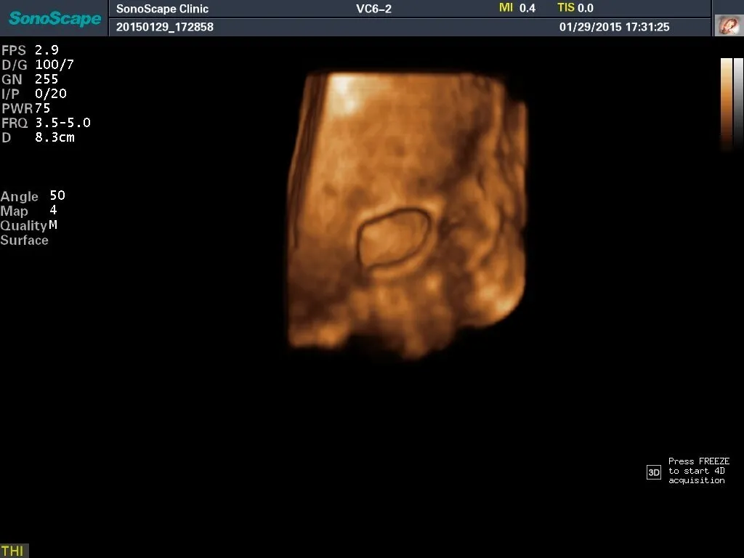The height and width of the screenshot is (558, 744).
Task: Select the FRQ 3.5-5.0 frequency parameter
Action: click(46, 123)
